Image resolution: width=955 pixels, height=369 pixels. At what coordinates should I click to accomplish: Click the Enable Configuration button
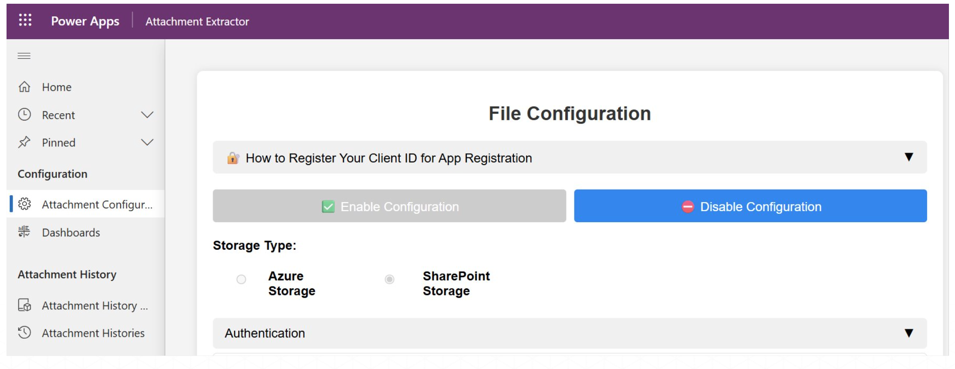pyautogui.click(x=389, y=206)
